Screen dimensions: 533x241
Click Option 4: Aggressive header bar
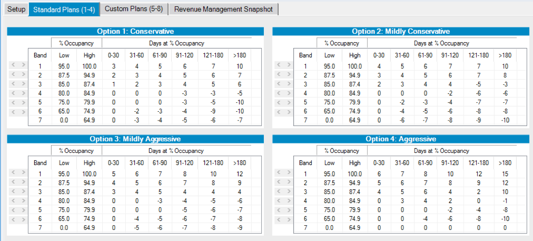coord(400,139)
